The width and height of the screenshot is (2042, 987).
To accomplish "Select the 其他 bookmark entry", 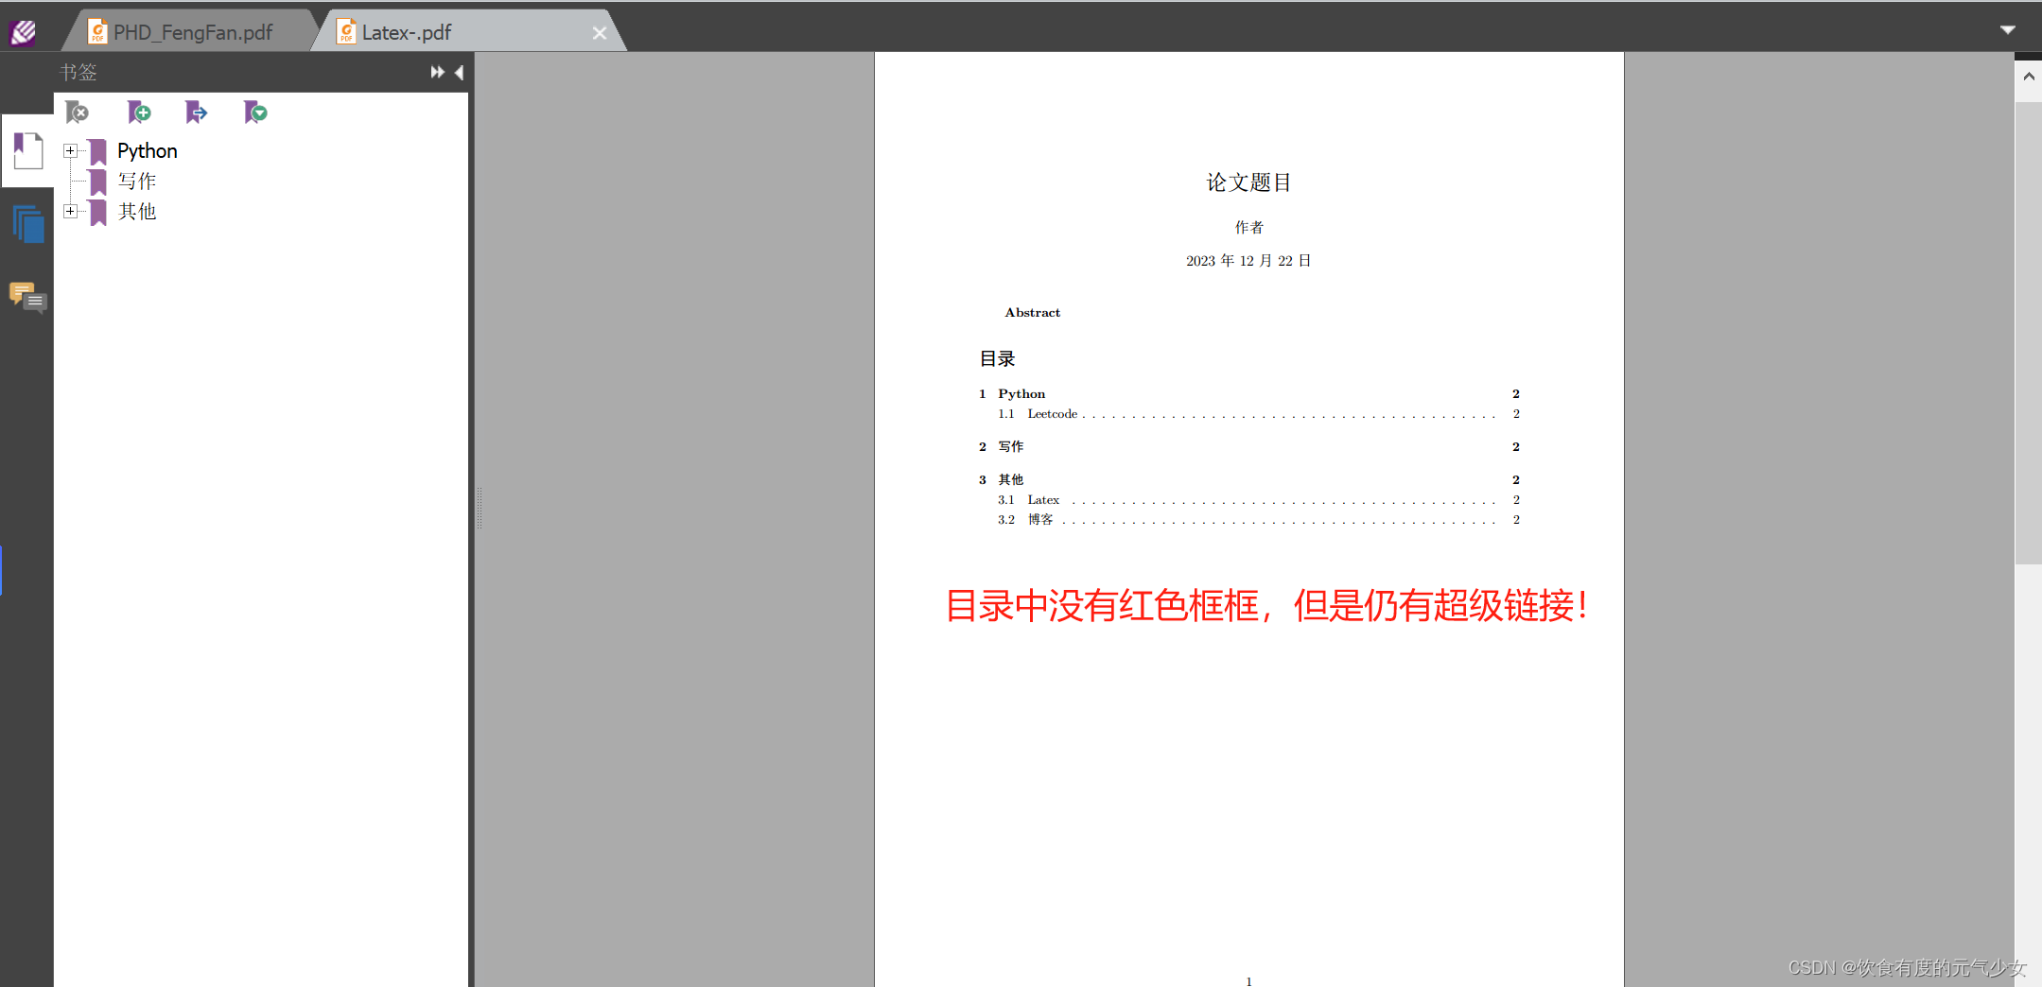I will (x=137, y=212).
